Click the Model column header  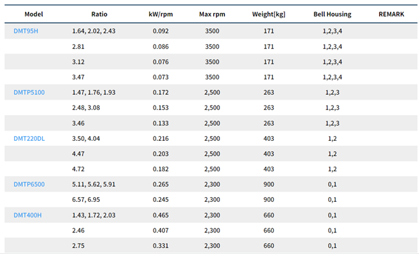pos(34,14)
